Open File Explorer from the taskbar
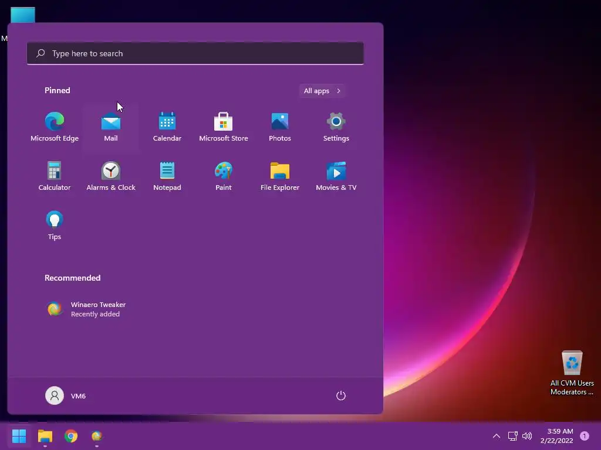 45,436
